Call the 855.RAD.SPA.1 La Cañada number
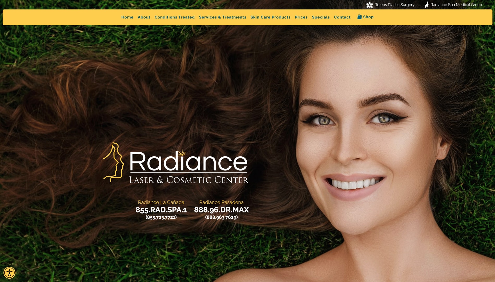Image resolution: width=495 pixels, height=282 pixels. 161,210
